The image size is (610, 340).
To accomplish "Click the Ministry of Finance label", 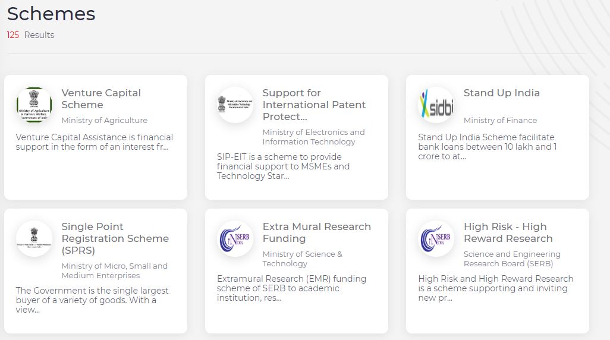I will coord(500,121).
